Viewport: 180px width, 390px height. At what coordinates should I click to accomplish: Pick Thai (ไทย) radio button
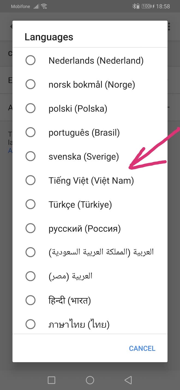coord(30,324)
